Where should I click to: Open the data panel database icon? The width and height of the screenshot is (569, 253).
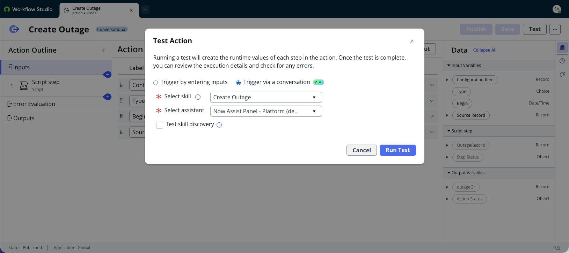(x=562, y=48)
